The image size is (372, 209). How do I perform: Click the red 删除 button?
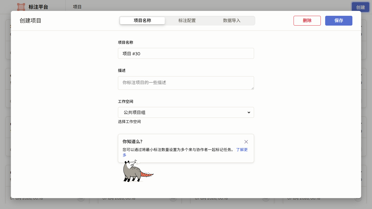click(307, 21)
